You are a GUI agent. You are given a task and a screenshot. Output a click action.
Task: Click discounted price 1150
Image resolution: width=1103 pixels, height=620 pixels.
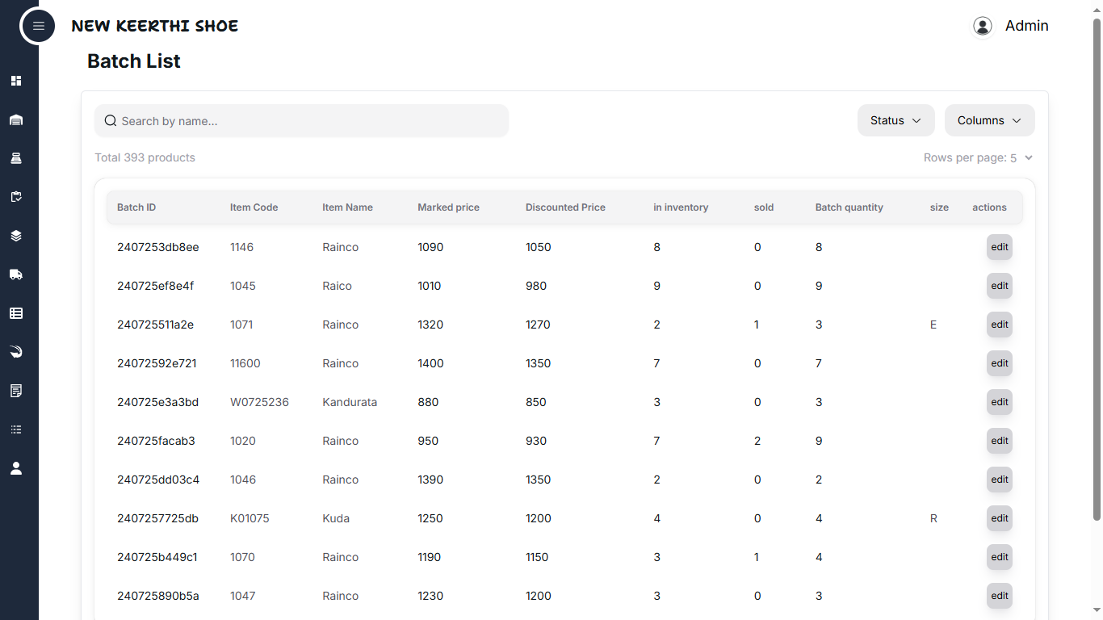click(x=537, y=557)
